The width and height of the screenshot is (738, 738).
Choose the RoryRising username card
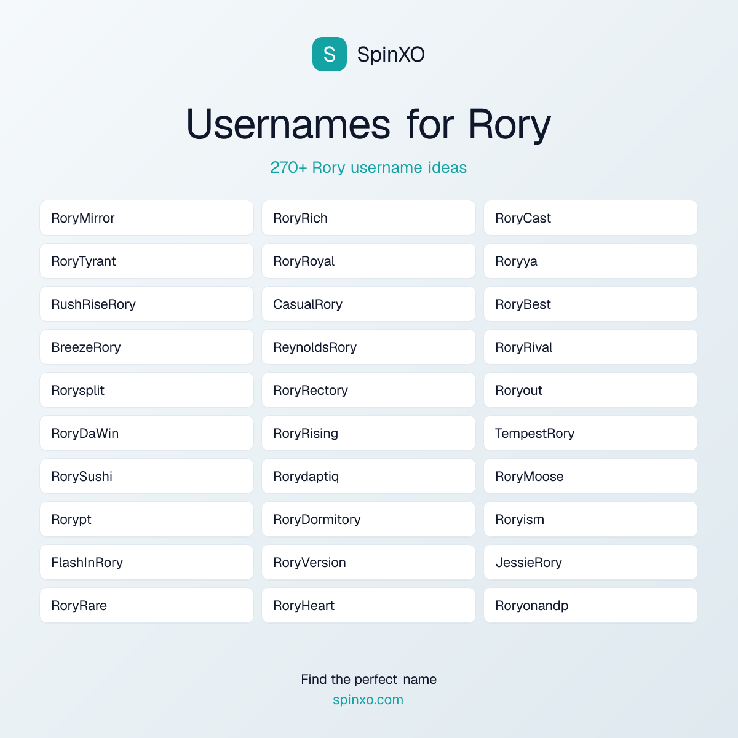pyautogui.click(x=368, y=433)
